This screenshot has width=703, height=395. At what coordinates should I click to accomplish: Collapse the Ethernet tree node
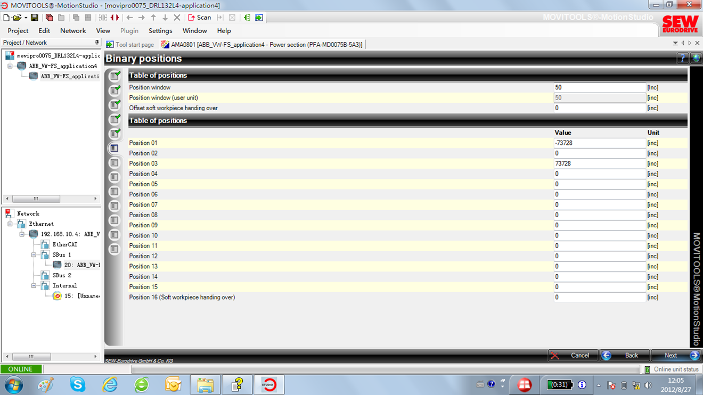[x=10, y=224]
